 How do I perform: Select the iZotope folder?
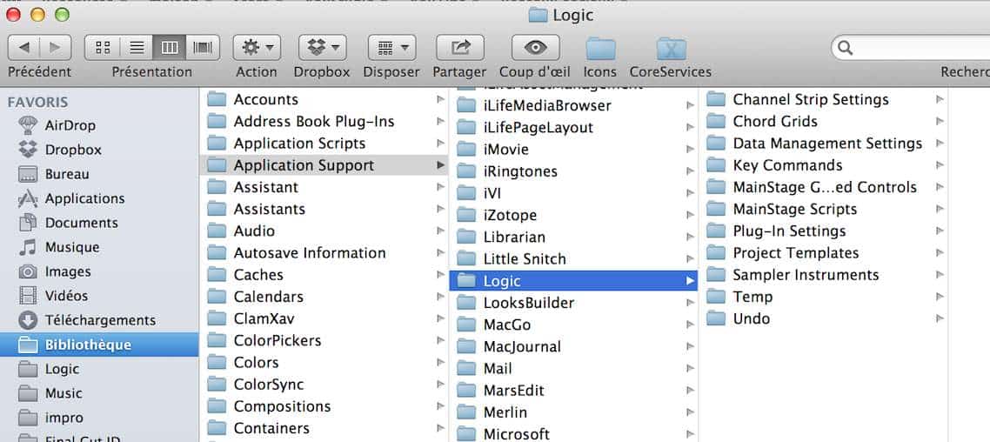[573, 215]
